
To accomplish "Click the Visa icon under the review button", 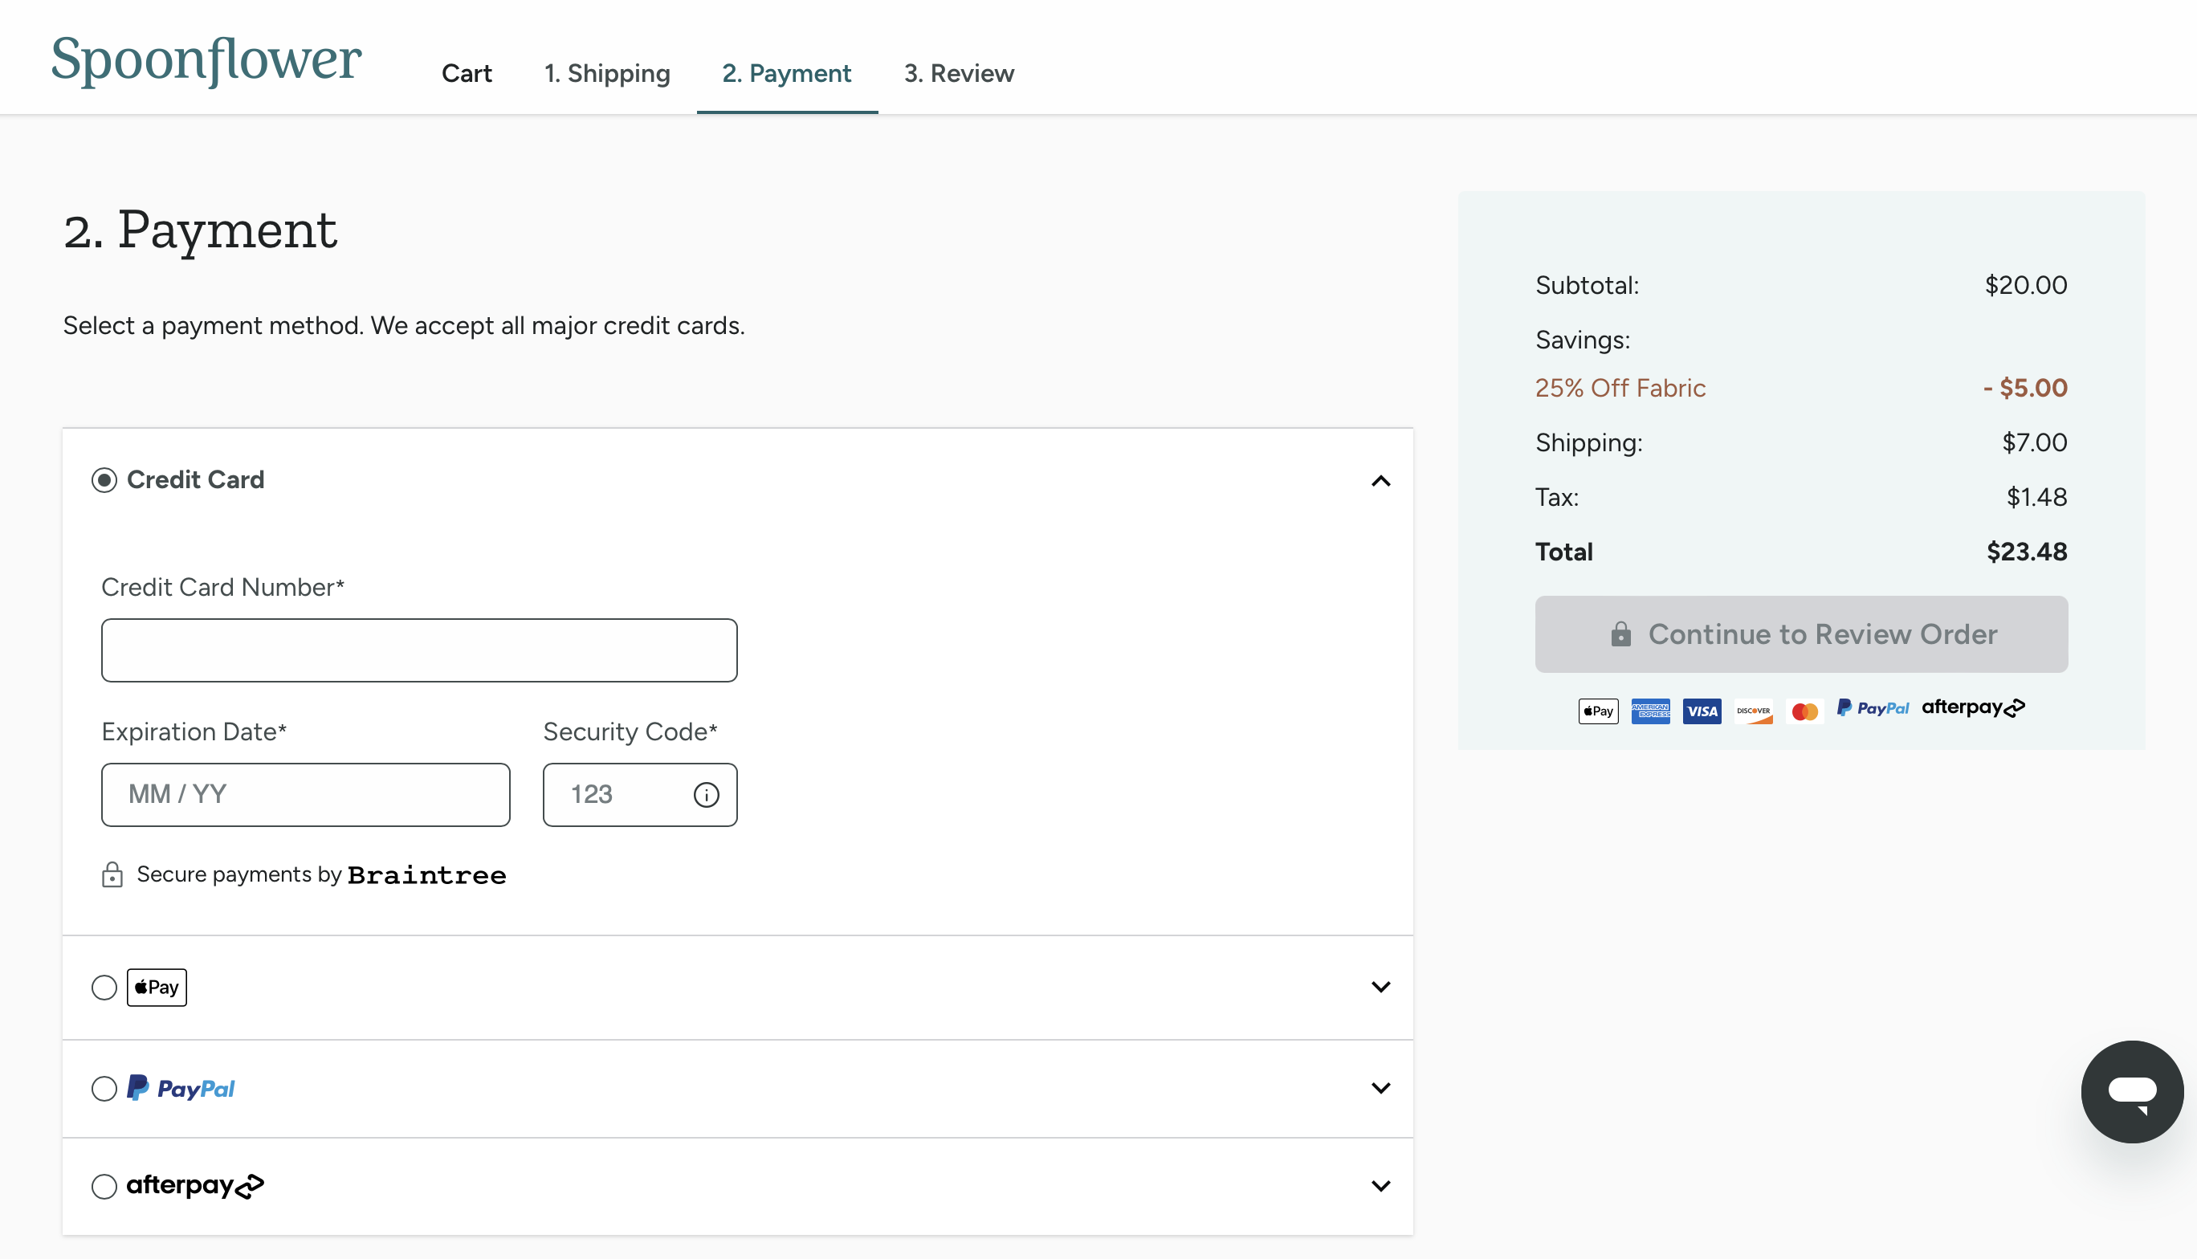I will [x=1702, y=711].
